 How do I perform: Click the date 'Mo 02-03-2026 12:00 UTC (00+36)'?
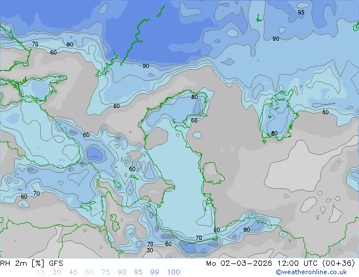pyautogui.click(x=280, y=263)
